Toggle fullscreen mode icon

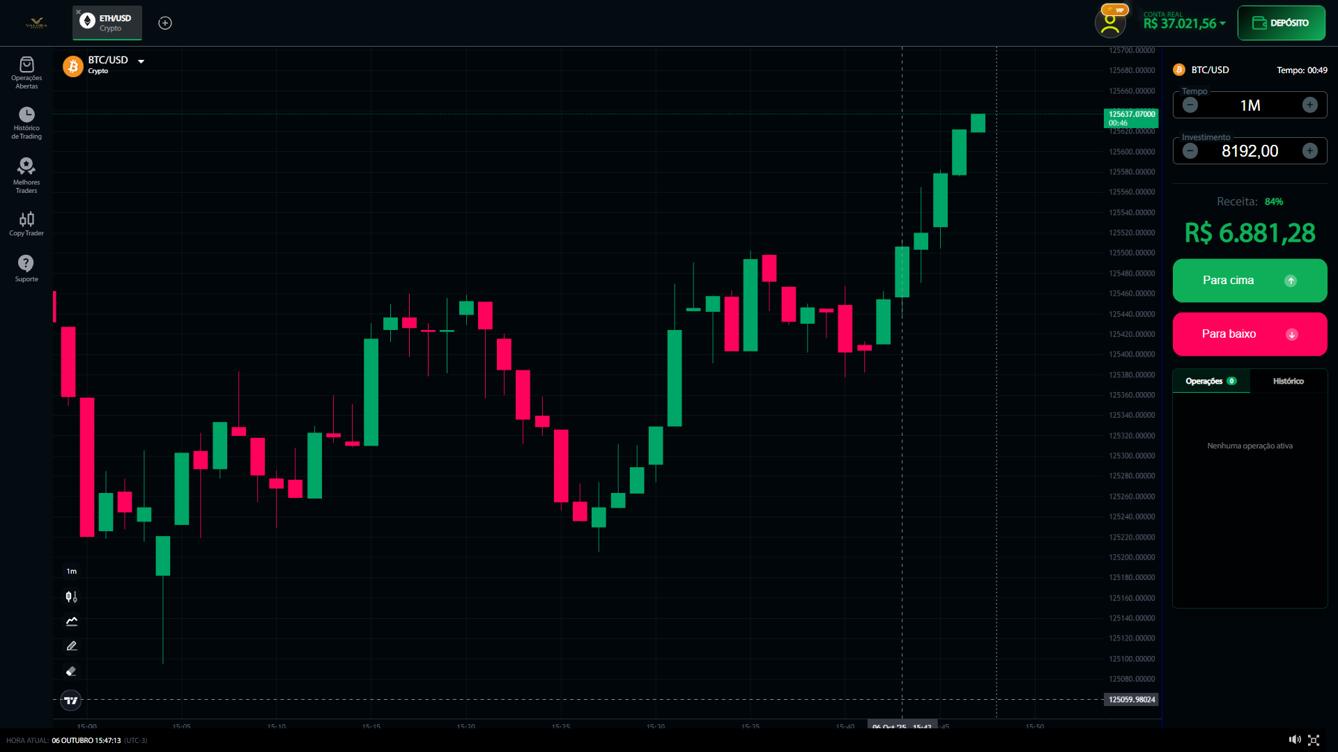(1314, 740)
